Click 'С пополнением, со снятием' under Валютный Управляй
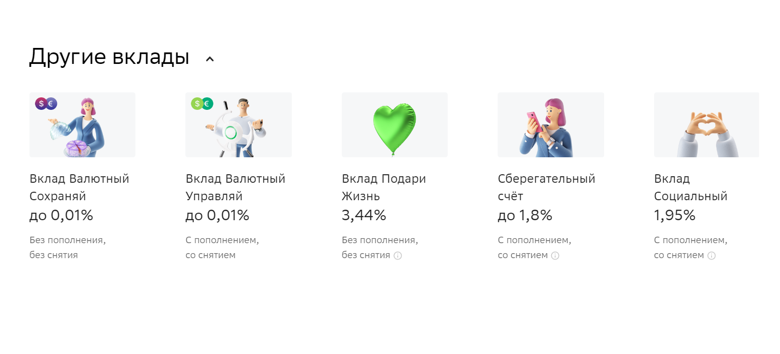The width and height of the screenshot is (780, 354). pos(222,247)
